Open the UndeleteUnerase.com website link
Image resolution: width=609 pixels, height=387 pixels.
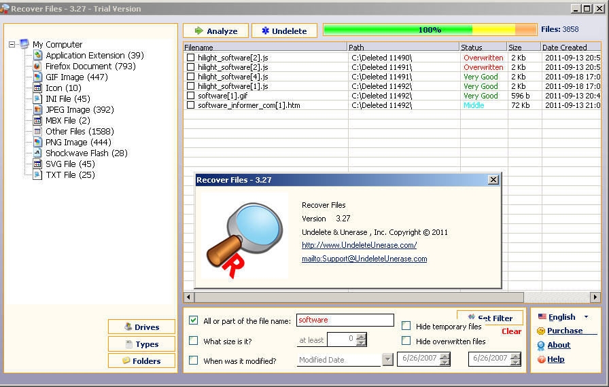click(x=360, y=245)
